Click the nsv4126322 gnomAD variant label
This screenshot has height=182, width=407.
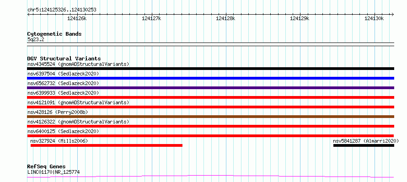tap(78, 122)
